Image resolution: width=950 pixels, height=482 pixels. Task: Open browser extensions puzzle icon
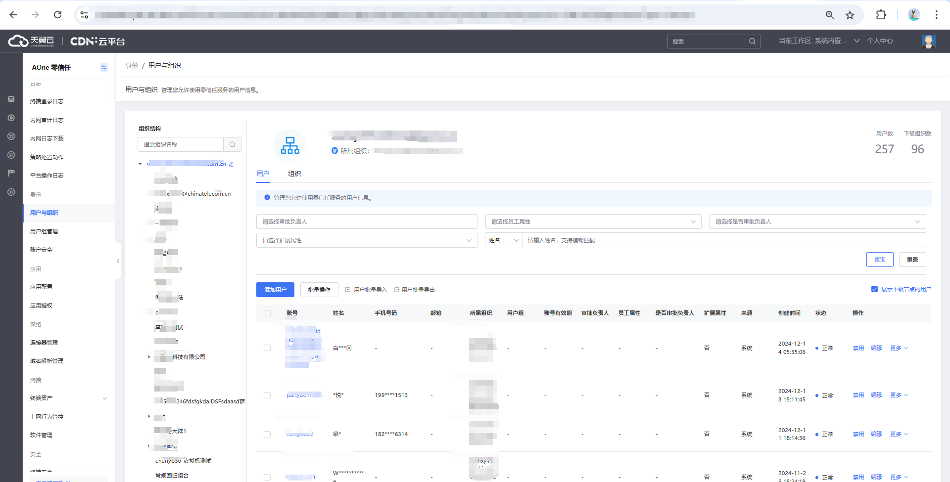pyautogui.click(x=881, y=15)
